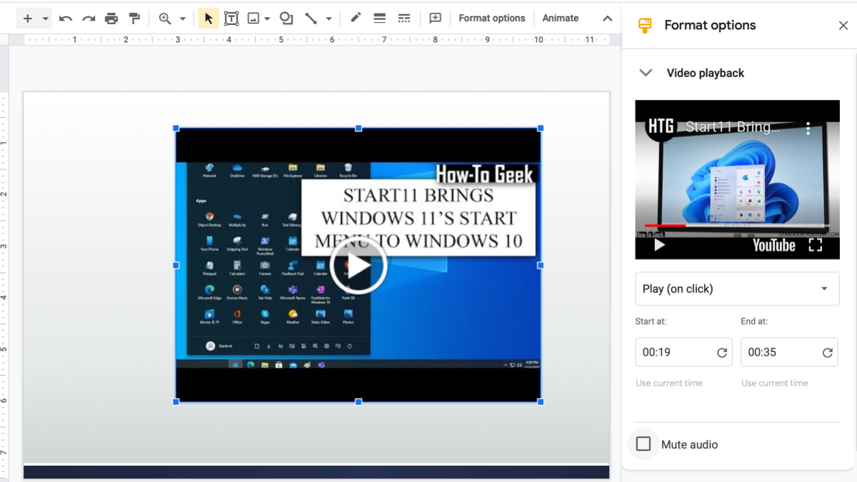Select the Line tool
Viewport: 857px width, 482px height.
pyautogui.click(x=312, y=18)
